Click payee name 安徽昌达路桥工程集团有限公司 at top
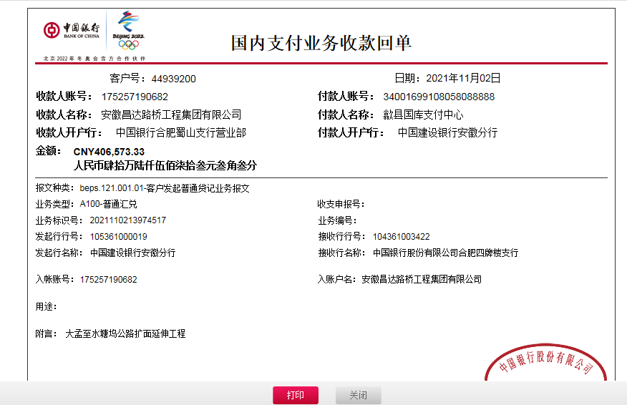The height and width of the screenshot is (405, 627). tap(171, 114)
